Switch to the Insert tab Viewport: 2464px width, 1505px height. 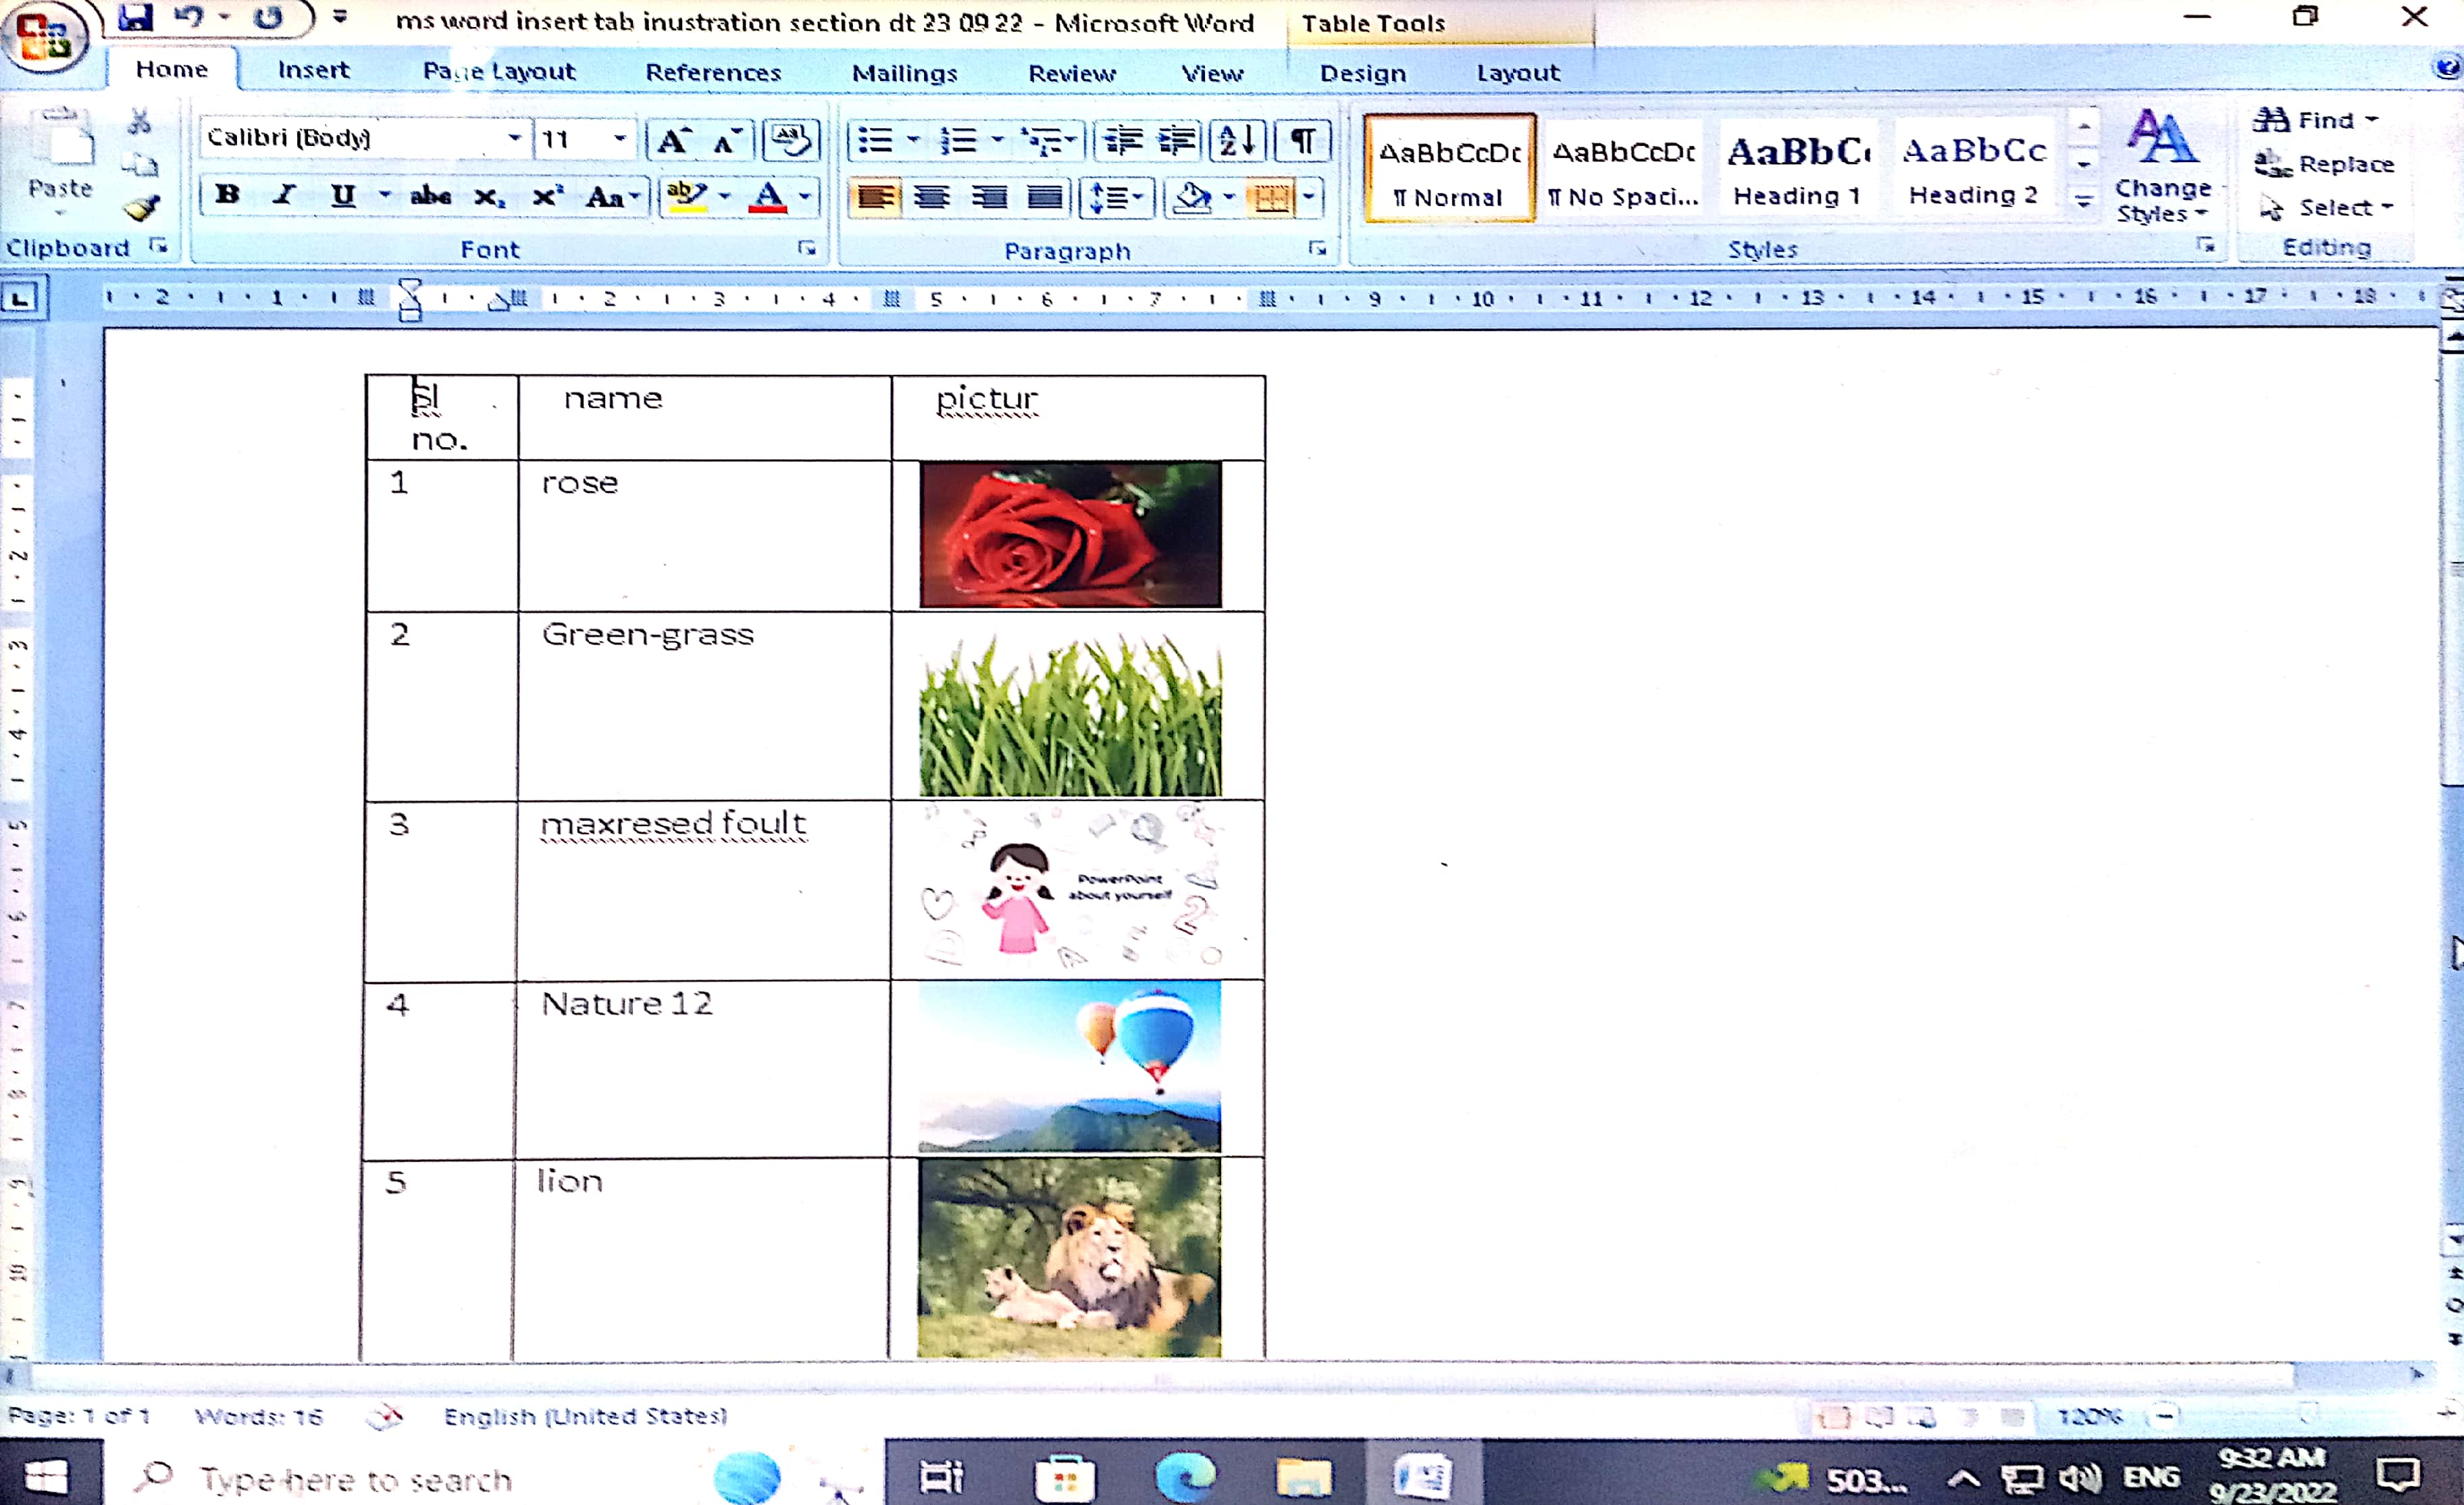tap(313, 70)
